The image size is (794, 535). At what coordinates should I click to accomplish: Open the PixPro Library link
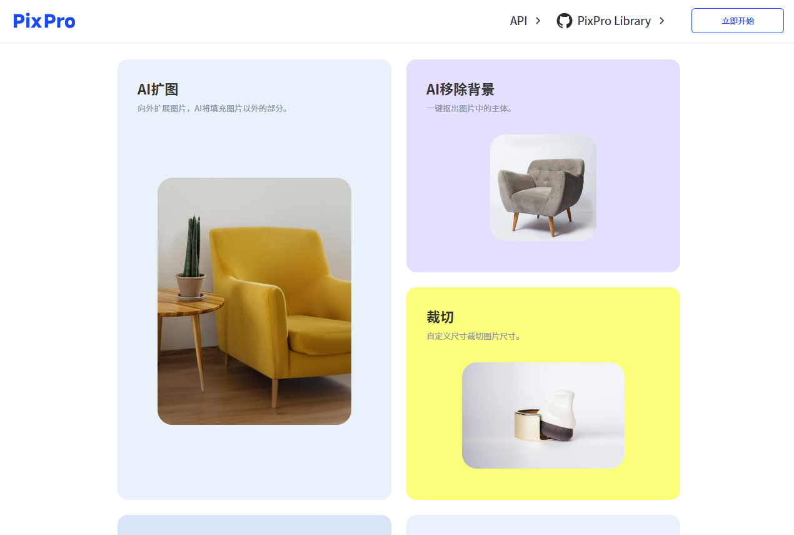(x=614, y=21)
